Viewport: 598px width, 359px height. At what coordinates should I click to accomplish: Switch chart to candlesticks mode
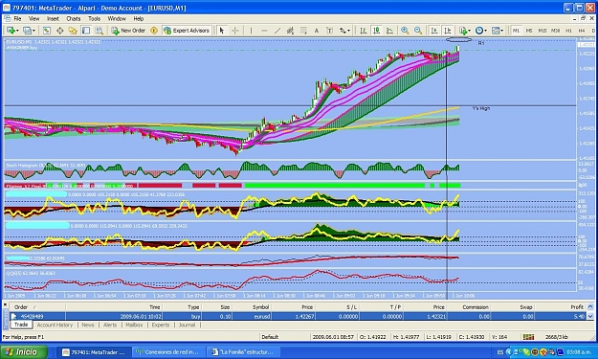(376, 31)
